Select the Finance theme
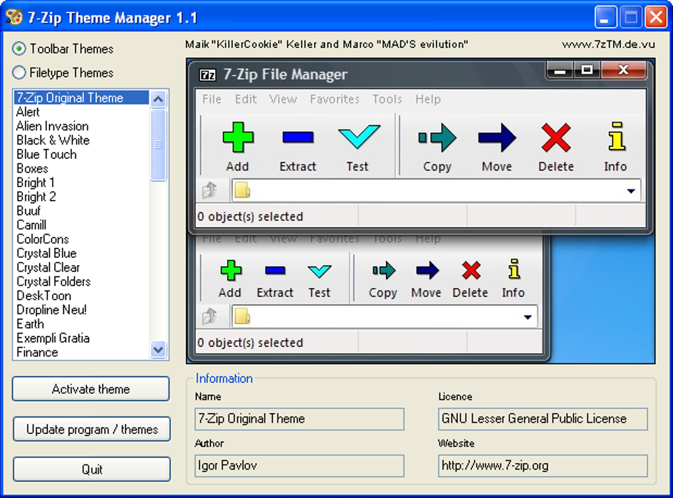The image size is (673, 498). click(82, 353)
